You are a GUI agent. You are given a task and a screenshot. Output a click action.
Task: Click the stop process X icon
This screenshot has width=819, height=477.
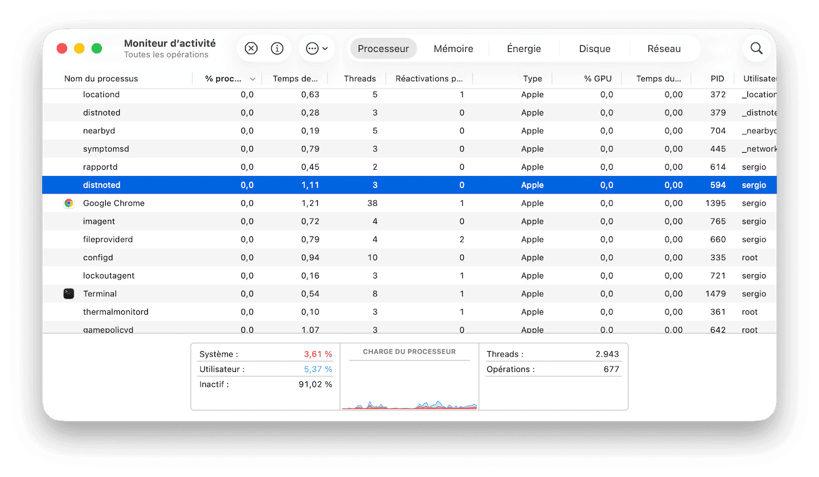point(251,49)
